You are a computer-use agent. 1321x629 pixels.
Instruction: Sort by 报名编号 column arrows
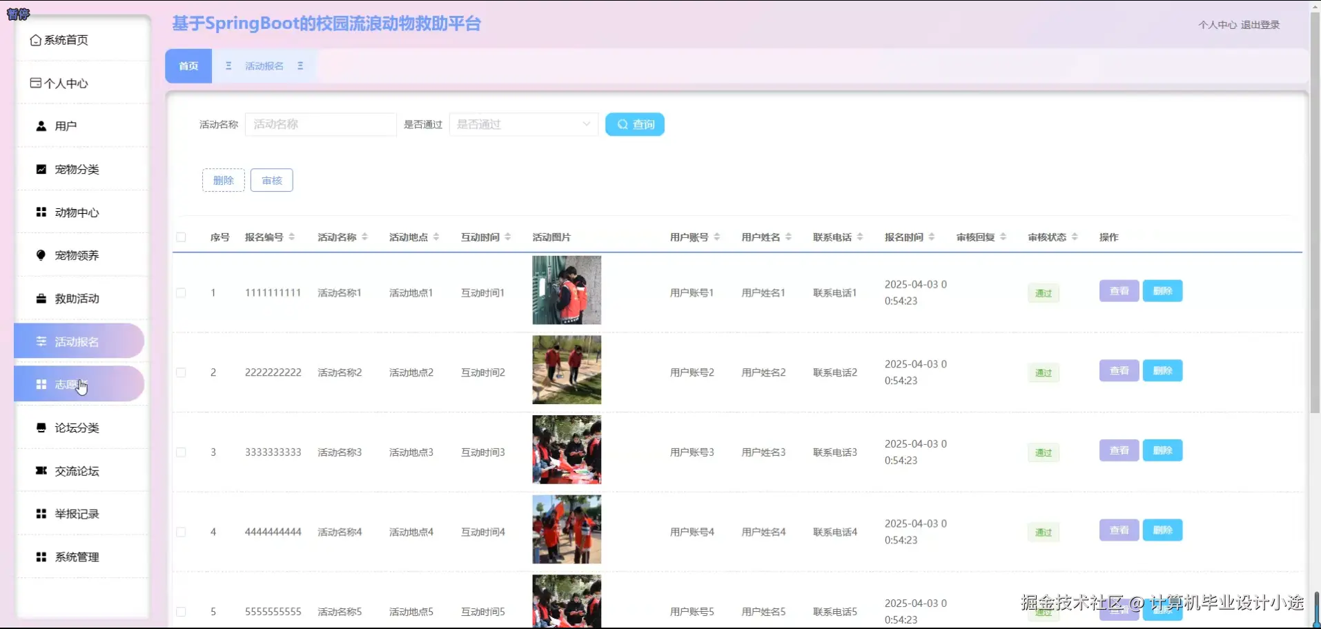(292, 237)
